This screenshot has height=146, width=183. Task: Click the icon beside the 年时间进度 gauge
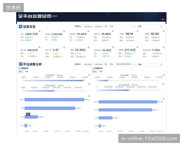[163, 75]
